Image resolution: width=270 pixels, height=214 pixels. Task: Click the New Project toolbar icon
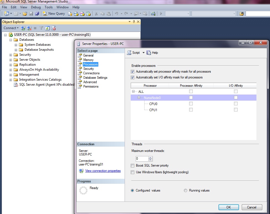[7, 14]
